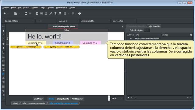Click the column picker icon beside Medios header
The width and height of the screenshot is (195, 110).
[x=191, y=35]
